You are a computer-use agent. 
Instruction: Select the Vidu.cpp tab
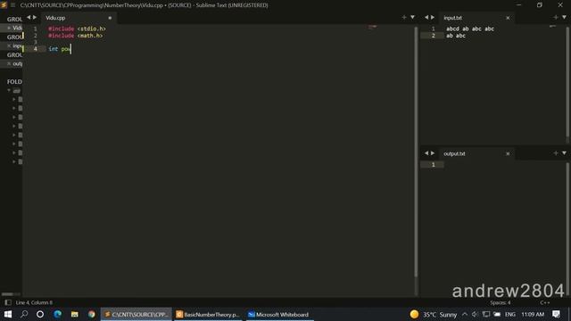[x=55, y=18]
